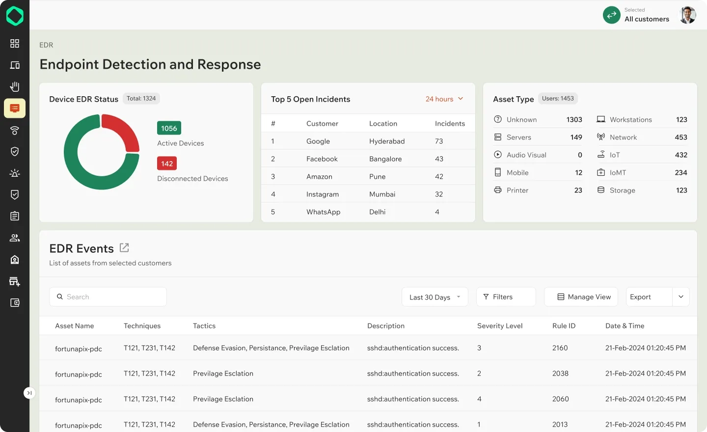
Task: Sort by Date & Time column header
Action: click(625, 325)
